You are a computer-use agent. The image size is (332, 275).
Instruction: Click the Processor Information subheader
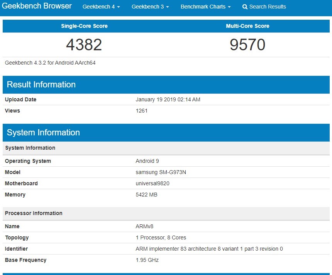34,213
